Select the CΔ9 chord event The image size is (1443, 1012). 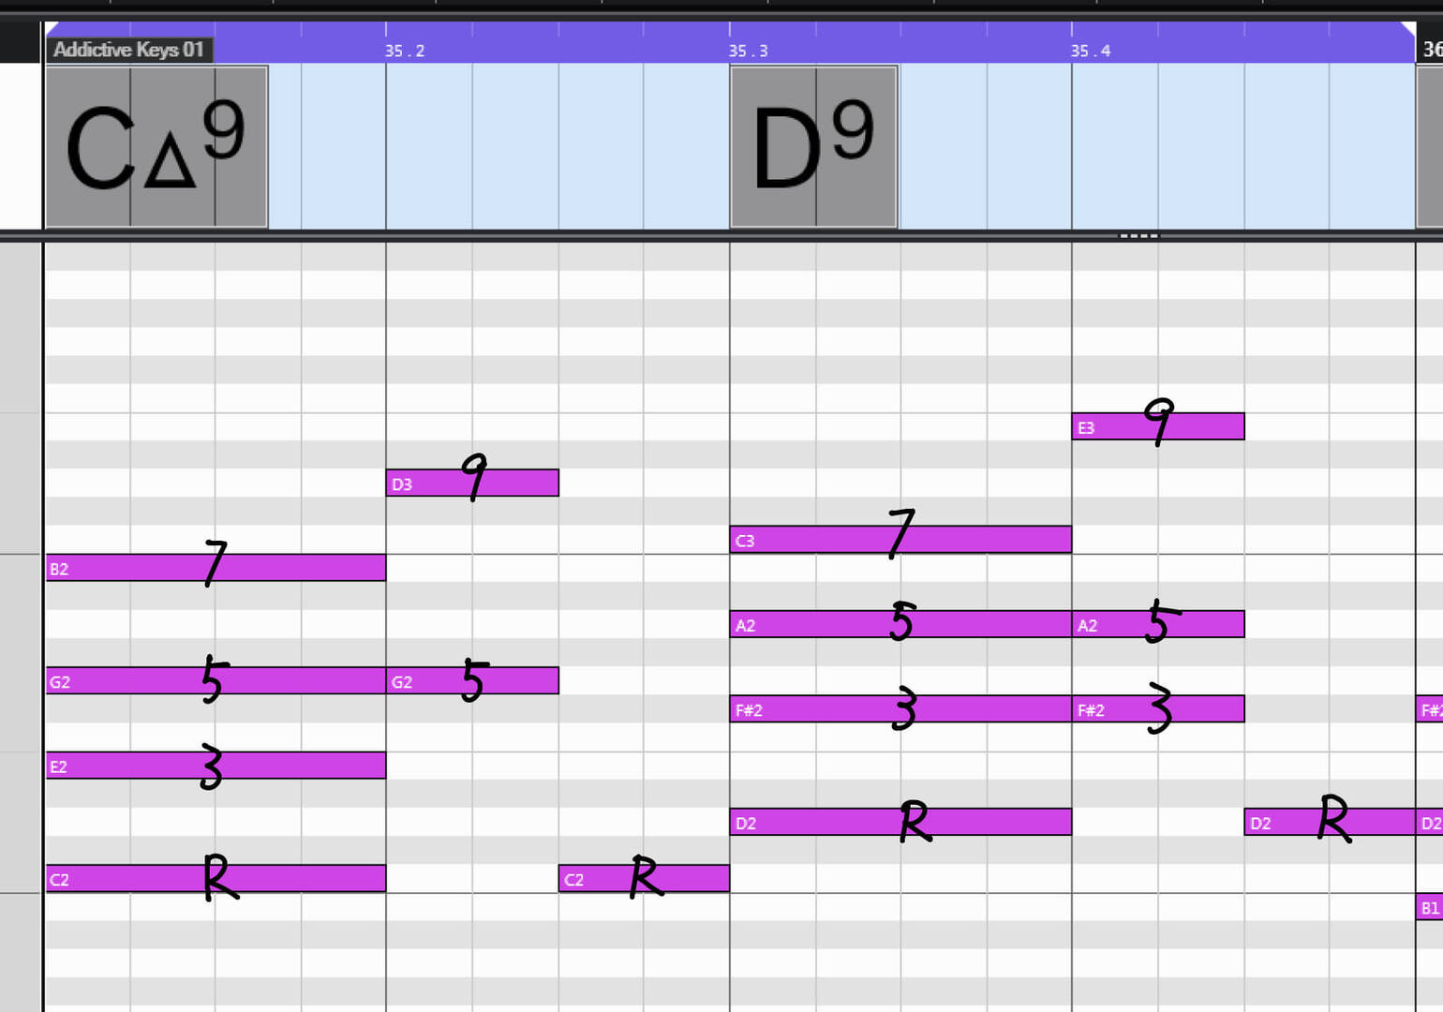click(156, 147)
